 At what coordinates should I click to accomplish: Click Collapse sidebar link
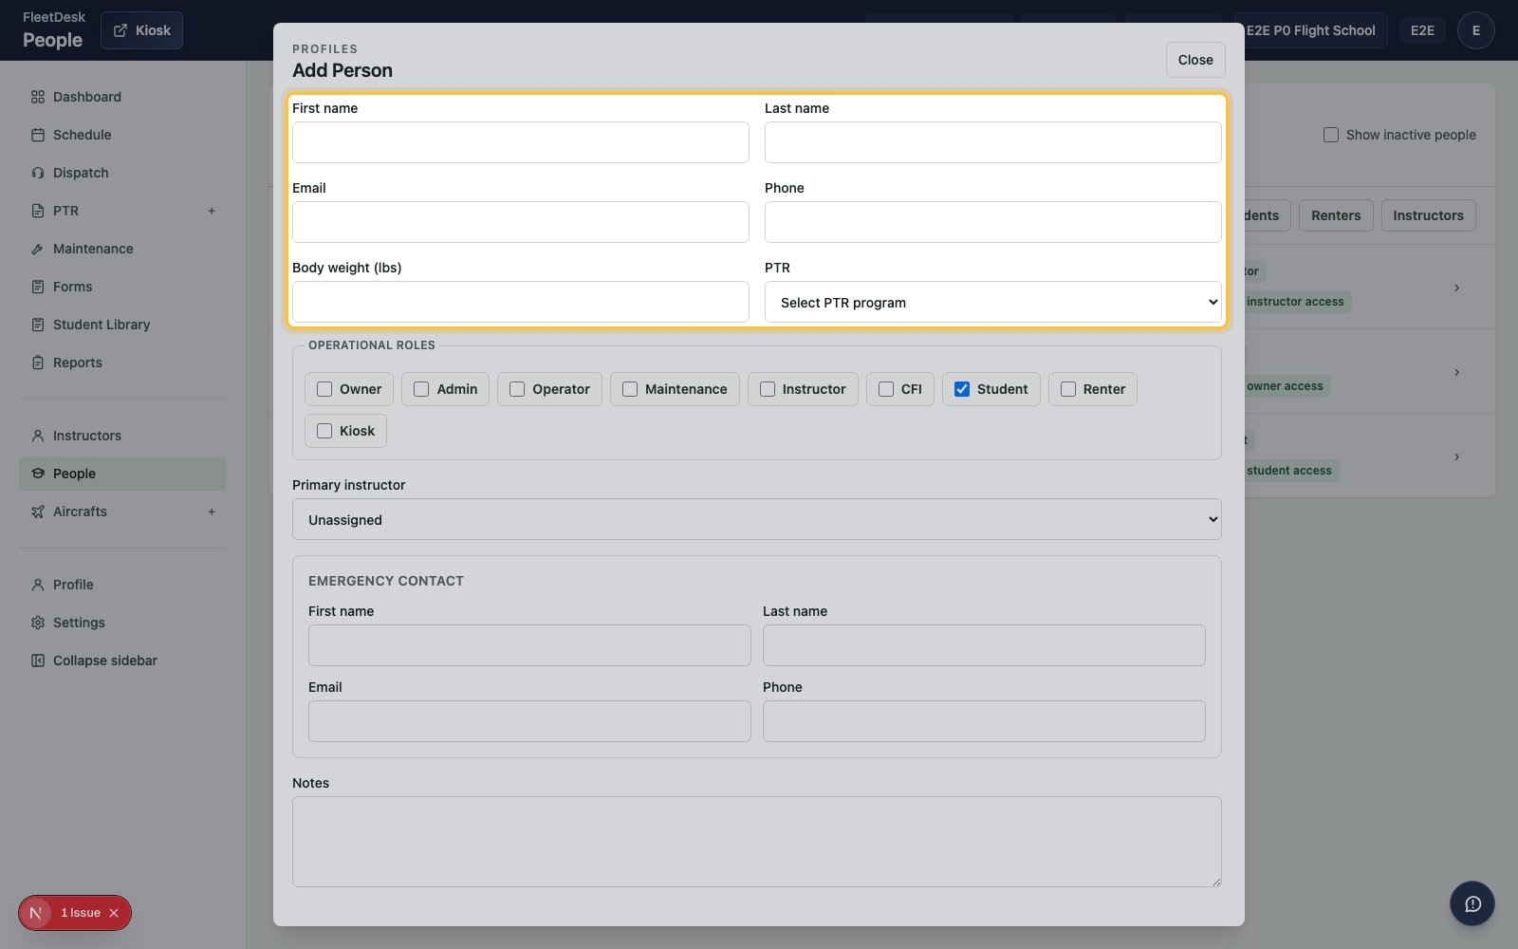pos(122,661)
